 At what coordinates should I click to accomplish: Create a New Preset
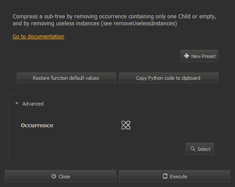tap(199, 56)
